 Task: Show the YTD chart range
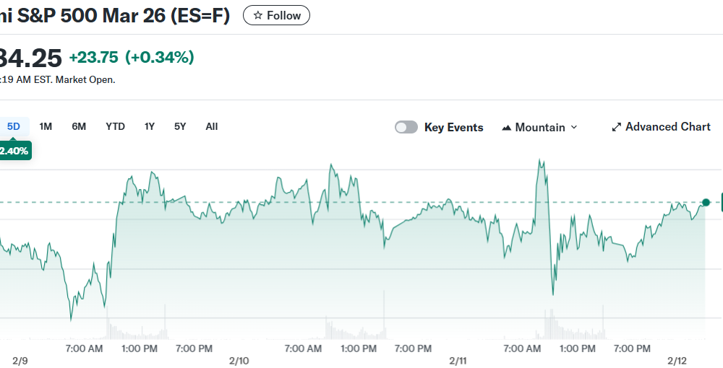(x=115, y=126)
